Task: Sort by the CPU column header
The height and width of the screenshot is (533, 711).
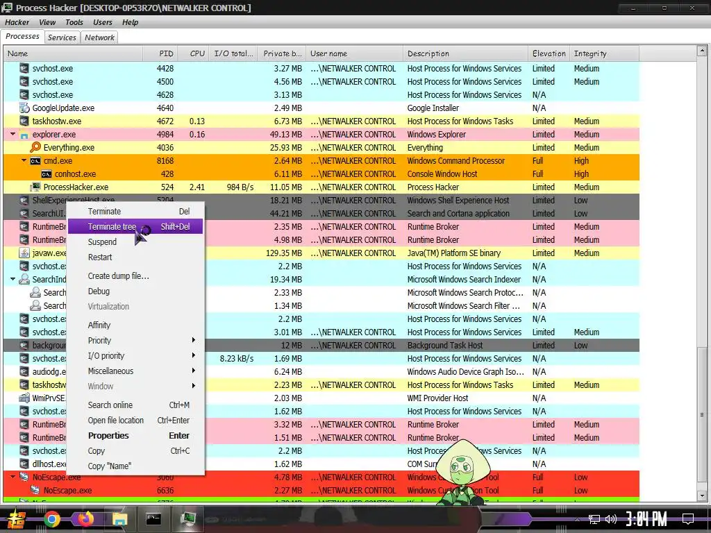Action: pyautogui.click(x=194, y=53)
